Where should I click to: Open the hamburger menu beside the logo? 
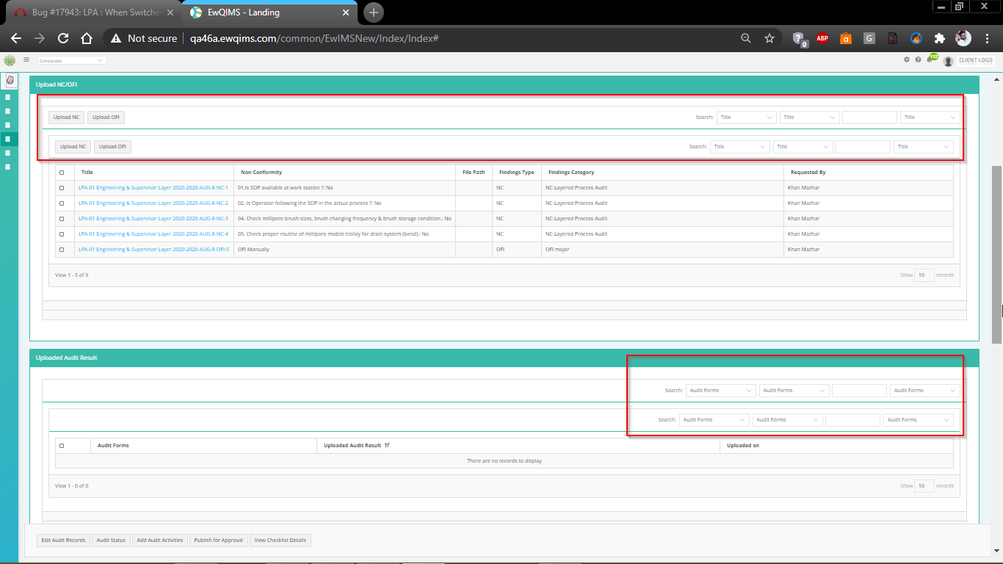pos(26,60)
